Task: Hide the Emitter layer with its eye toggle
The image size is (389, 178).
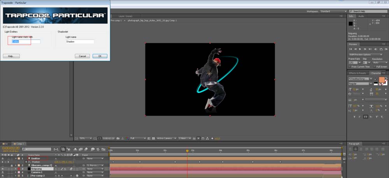Action: coord(2,159)
